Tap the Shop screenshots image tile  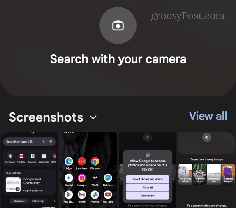point(185,174)
